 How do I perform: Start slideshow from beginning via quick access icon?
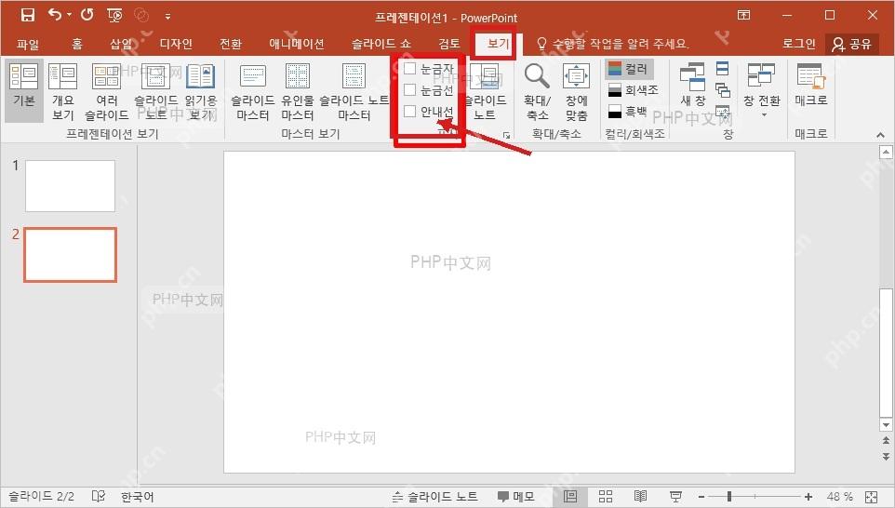[x=114, y=16]
